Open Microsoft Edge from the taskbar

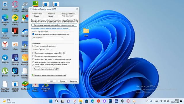tap(93, 101)
